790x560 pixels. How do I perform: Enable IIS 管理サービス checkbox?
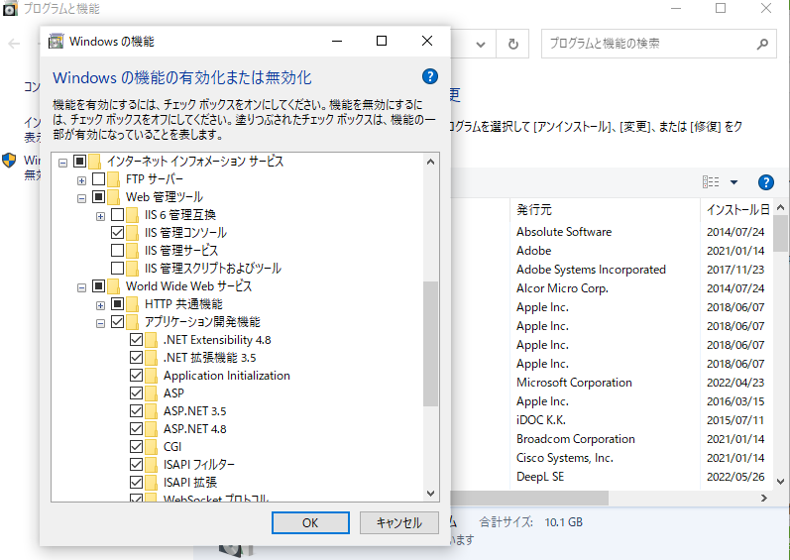click(x=117, y=251)
